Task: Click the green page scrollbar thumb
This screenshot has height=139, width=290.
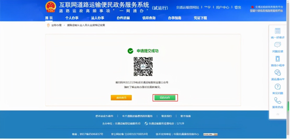Action: click(288, 107)
